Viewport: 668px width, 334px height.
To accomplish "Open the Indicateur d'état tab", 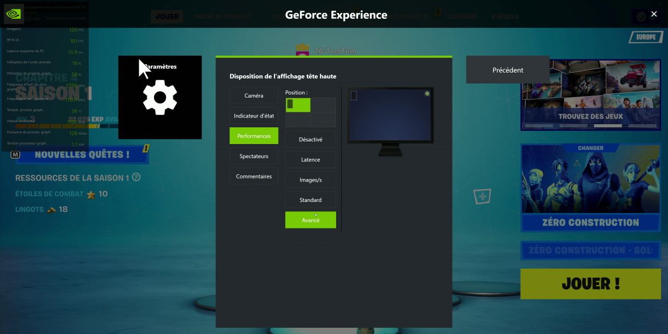I will (x=254, y=116).
